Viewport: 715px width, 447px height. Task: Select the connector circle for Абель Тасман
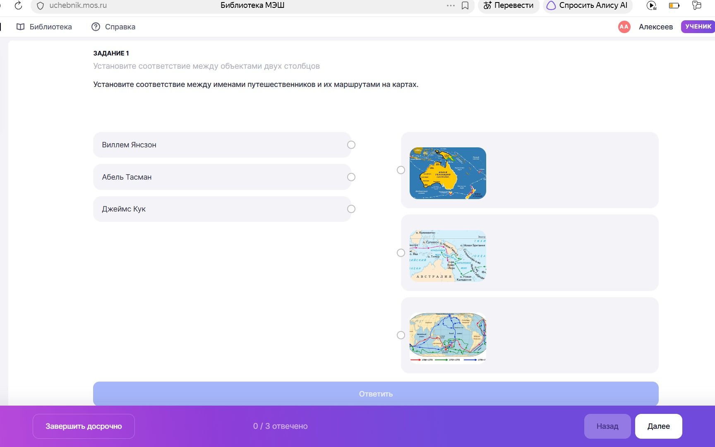tap(351, 177)
